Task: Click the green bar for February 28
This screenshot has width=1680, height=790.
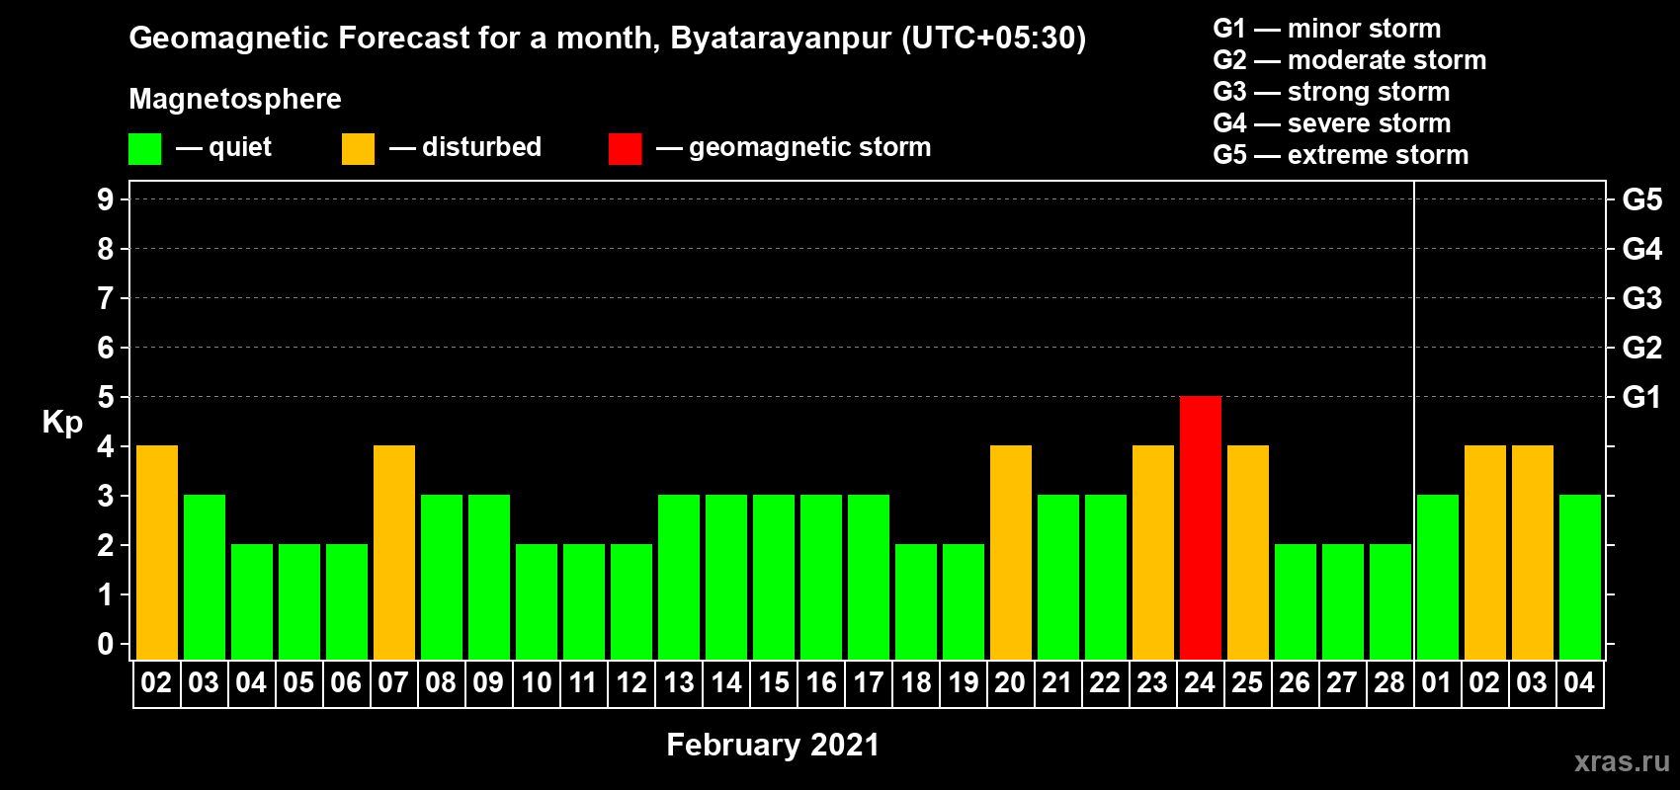Action: (1390, 601)
